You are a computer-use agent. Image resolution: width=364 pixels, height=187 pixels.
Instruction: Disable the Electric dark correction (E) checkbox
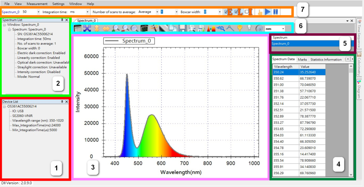click(227, 12)
